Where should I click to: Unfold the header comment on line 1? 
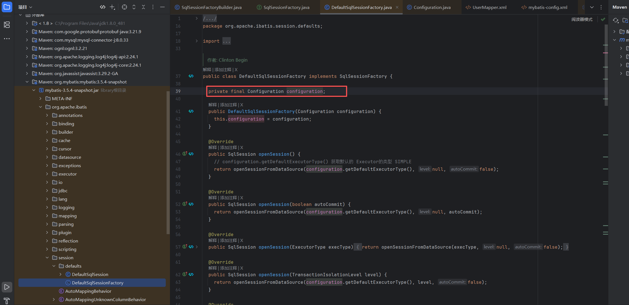coord(197,18)
